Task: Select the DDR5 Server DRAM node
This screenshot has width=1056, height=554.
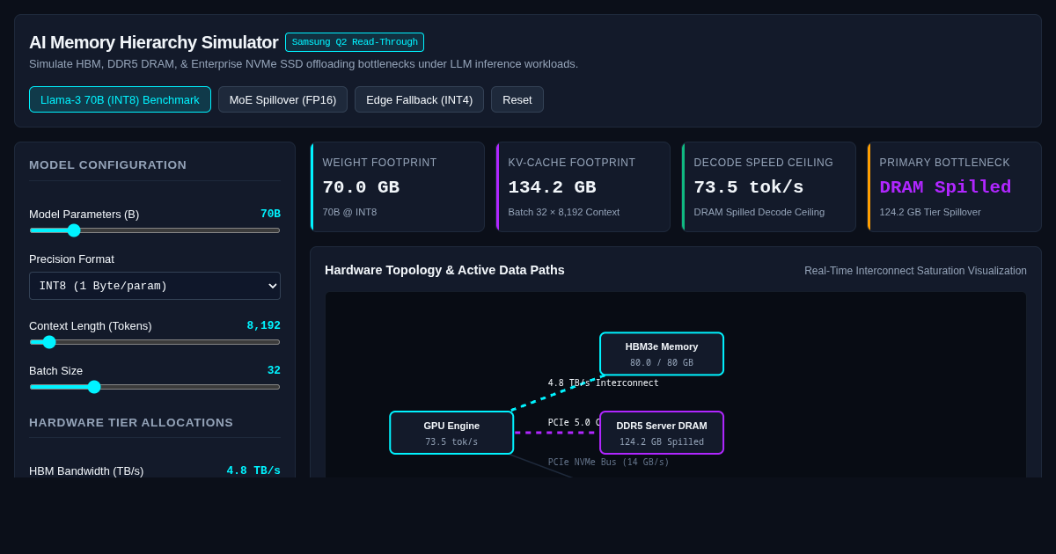Action: coord(662,433)
